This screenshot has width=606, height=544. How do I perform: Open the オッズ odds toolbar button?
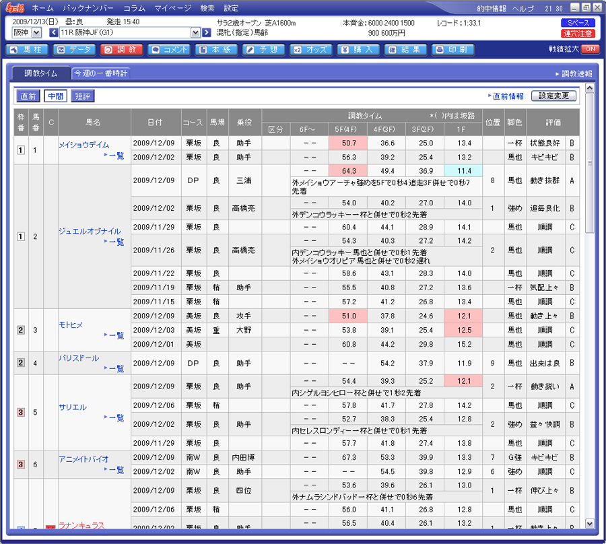pos(310,49)
